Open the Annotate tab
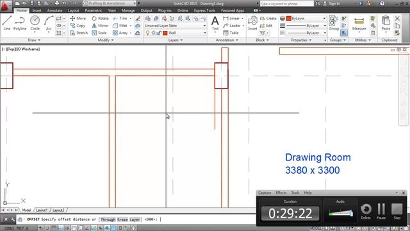 tap(54, 10)
